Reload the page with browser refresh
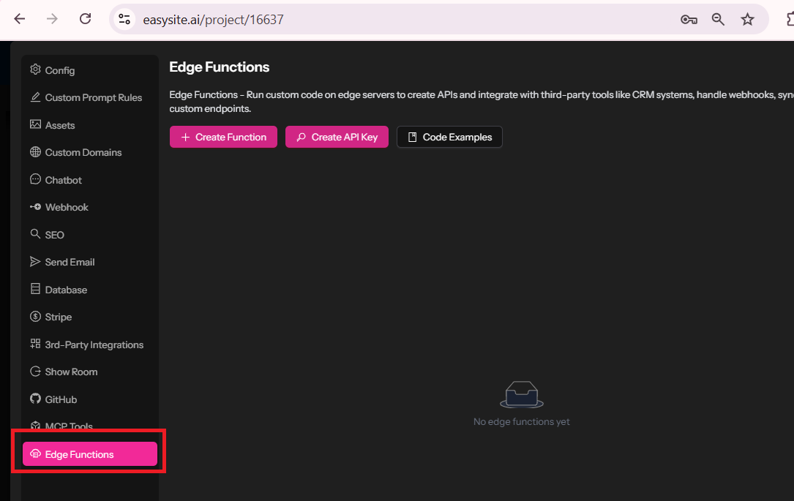 (x=86, y=20)
